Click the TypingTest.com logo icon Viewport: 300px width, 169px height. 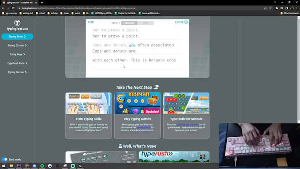[x=17, y=23]
